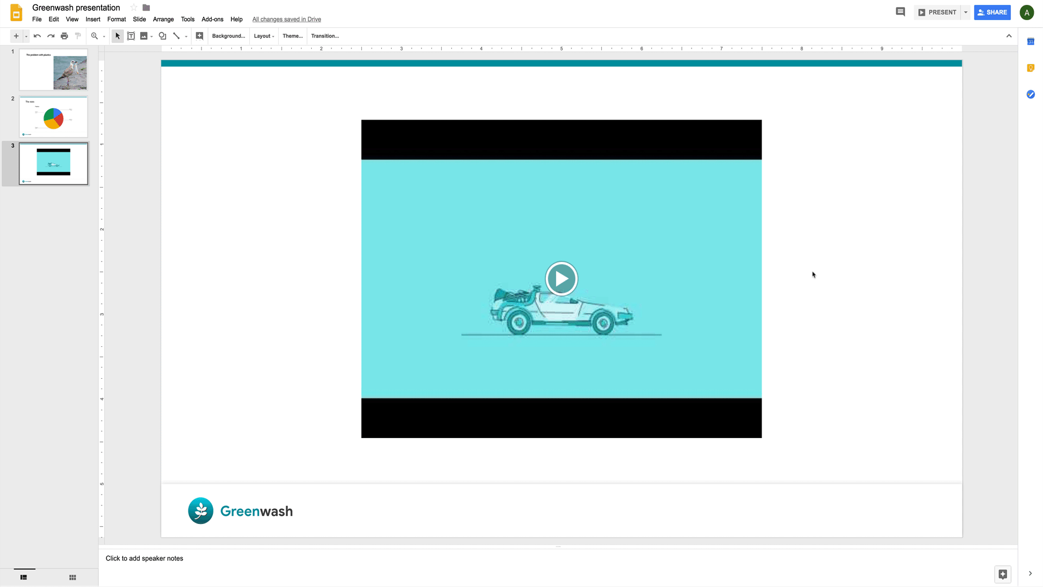This screenshot has height=587, width=1043.
Task: Insert a text box
Action: [131, 36]
